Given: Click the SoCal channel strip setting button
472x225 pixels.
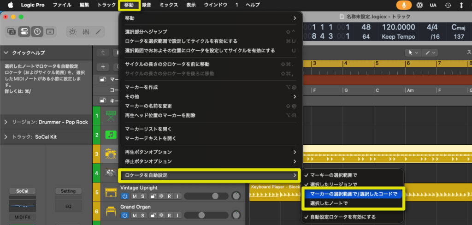Looking at the screenshot, I should (22, 191).
